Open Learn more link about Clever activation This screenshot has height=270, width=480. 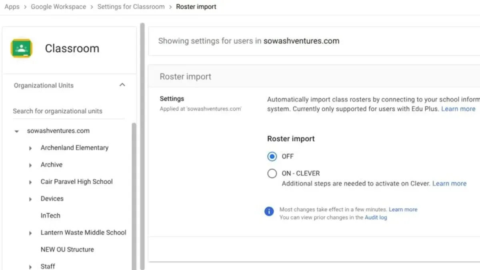point(449,184)
